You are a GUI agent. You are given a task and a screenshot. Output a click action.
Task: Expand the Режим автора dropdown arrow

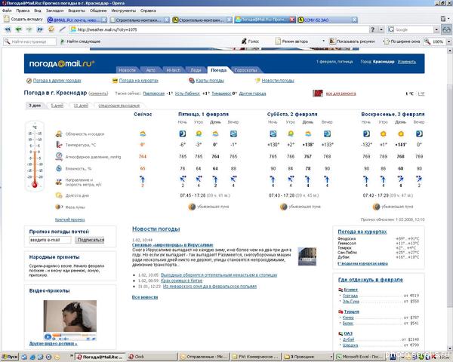pyautogui.click(x=323, y=41)
